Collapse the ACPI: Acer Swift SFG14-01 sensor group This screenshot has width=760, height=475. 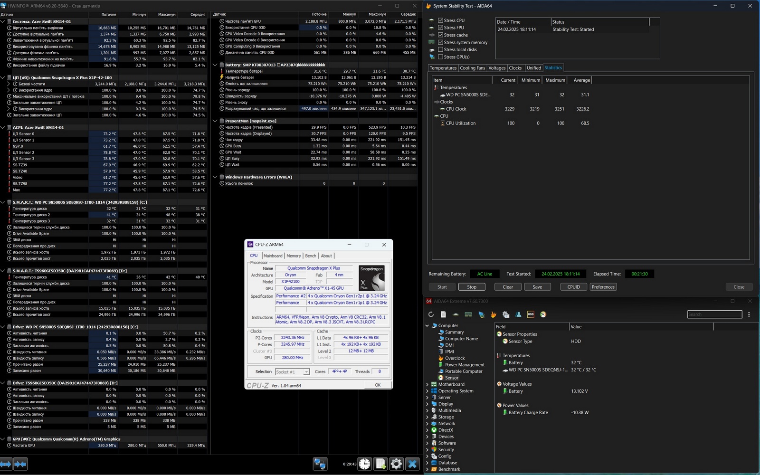[x=3, y=127]
